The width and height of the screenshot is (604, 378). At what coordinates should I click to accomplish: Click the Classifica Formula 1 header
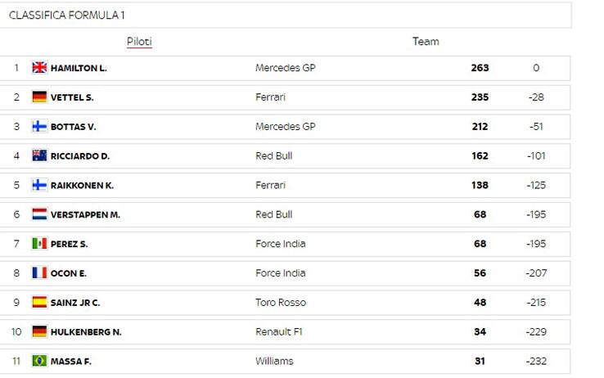click(x=66, y=16)
